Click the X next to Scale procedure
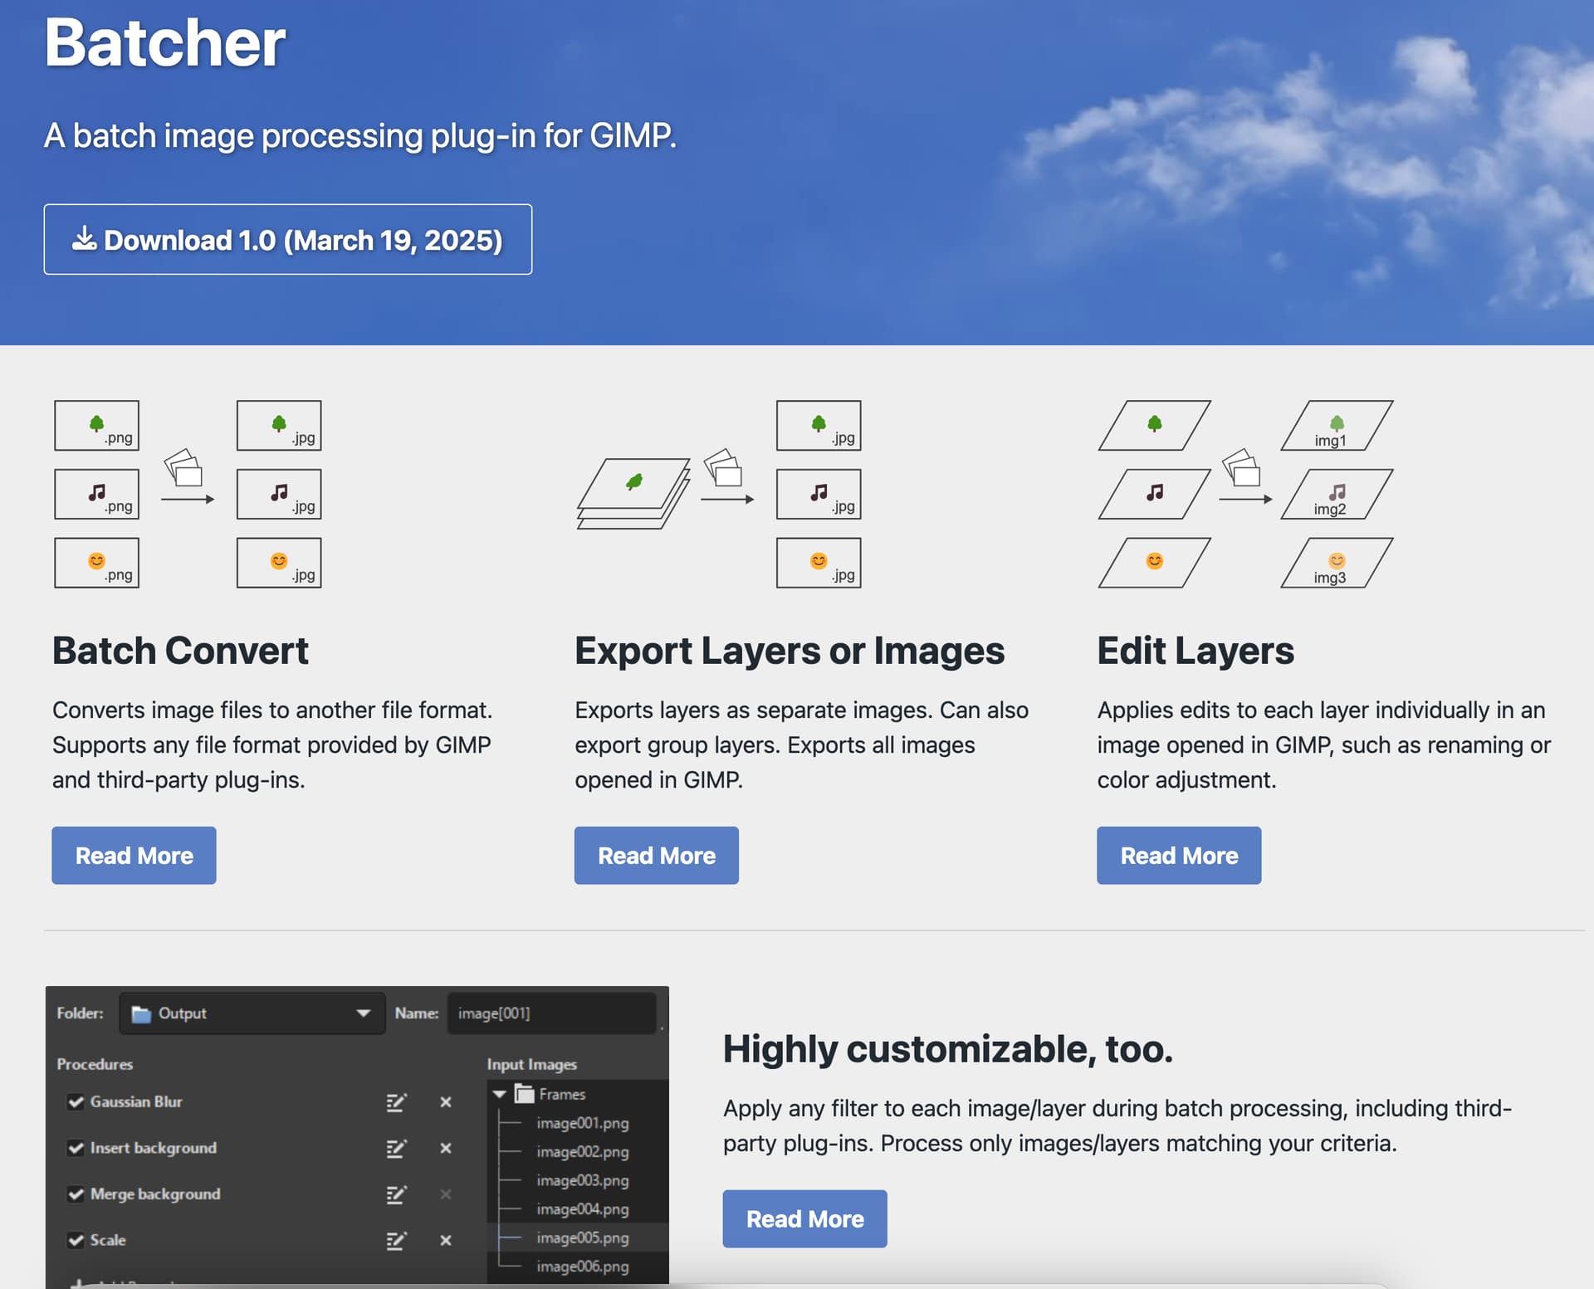This screenshot has width=1594, height=1289. point(446,1241)
